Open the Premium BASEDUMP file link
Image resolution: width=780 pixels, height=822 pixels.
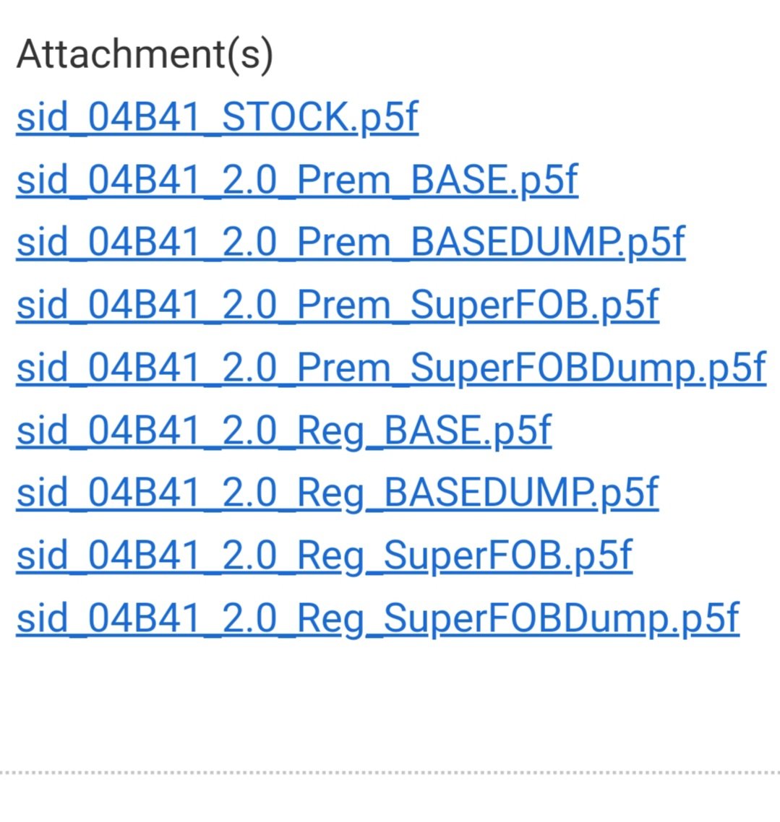tap(351, 243)
